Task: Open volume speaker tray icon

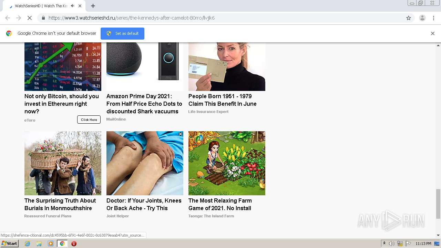Action: pos(392,244)
